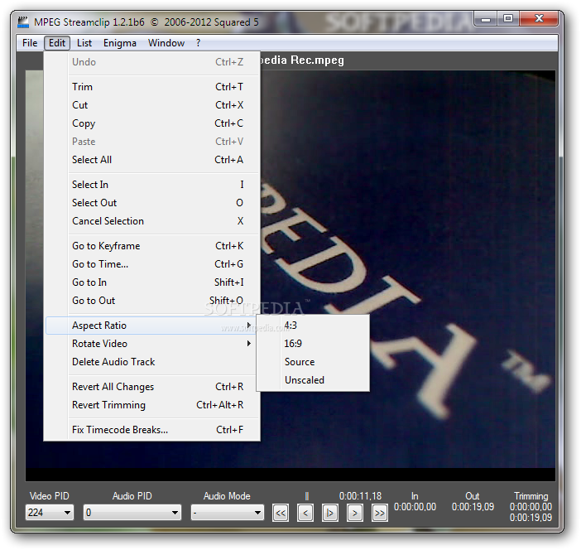Click the MPEG Streamclip clapperboard title icon
The height and width of the screenshot is (550, 581).
point(23,22)
